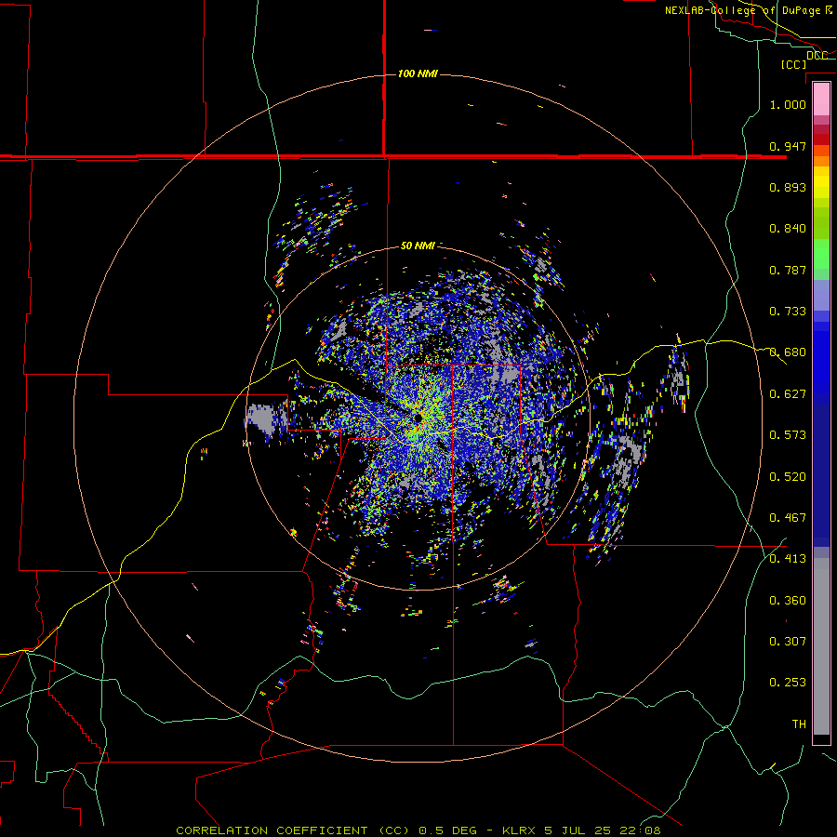Viewport: 837px width, 837px height.
Task: Select the 0.947 legend value
Action: click(x=788, y=146)
